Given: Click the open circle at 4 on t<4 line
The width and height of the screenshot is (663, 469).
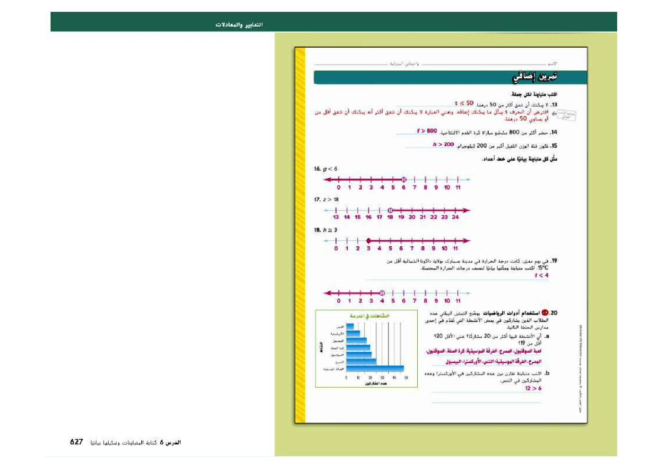Looking at the screenshot, I should (x=382, y=293).
